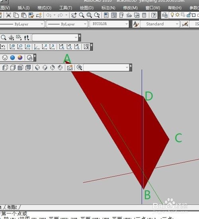Close the View toolbar with cube icons
This screenshot has width=199, height=219.
[131, 66]
